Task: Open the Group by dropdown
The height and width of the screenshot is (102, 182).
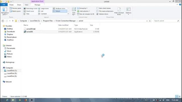Action: (x=82, y=8)
